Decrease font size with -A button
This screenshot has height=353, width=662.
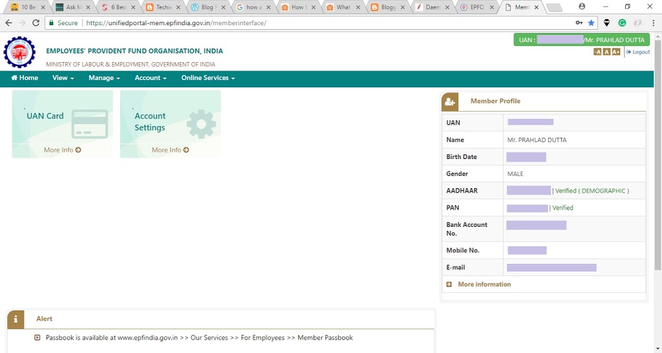pyautogui.click(x=597, y=52)
